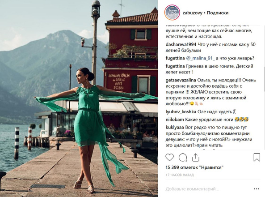
Task: Open kuklyaaa commenter profile
Action: coord(175,128)
